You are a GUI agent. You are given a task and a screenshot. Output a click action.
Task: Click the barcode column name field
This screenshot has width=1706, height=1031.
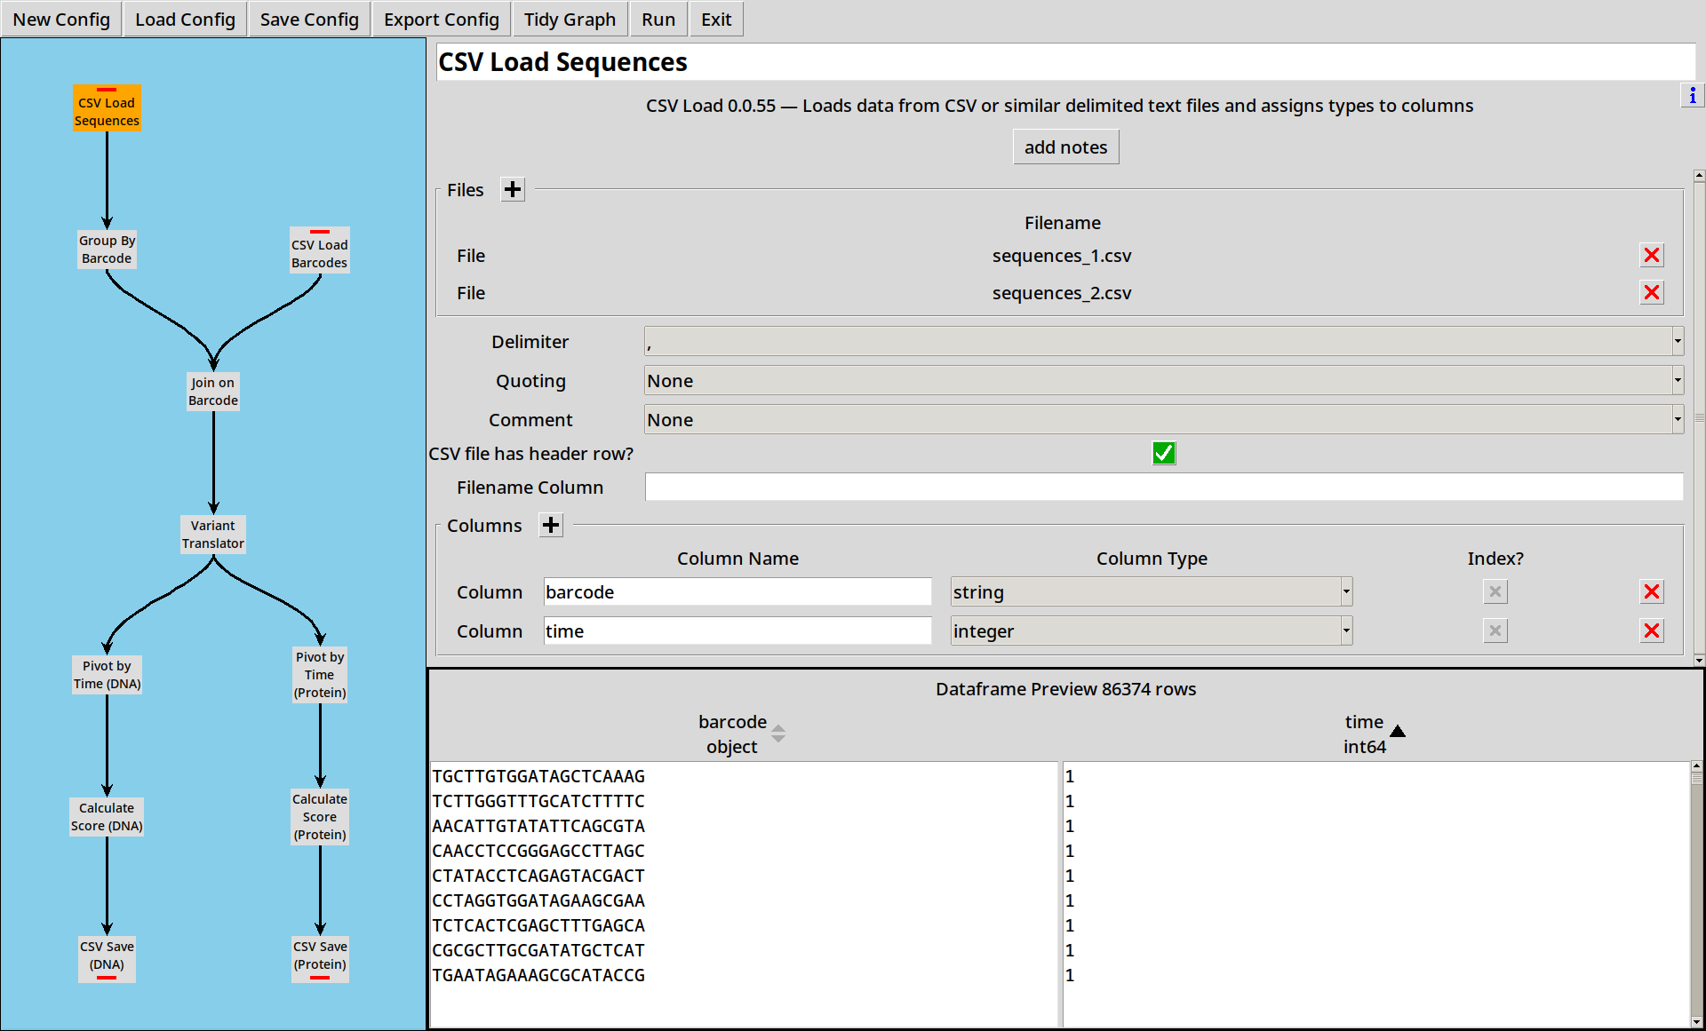click(x=737, y=592)
